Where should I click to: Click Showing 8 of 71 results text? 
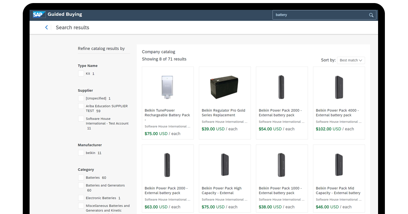point(164,59)
